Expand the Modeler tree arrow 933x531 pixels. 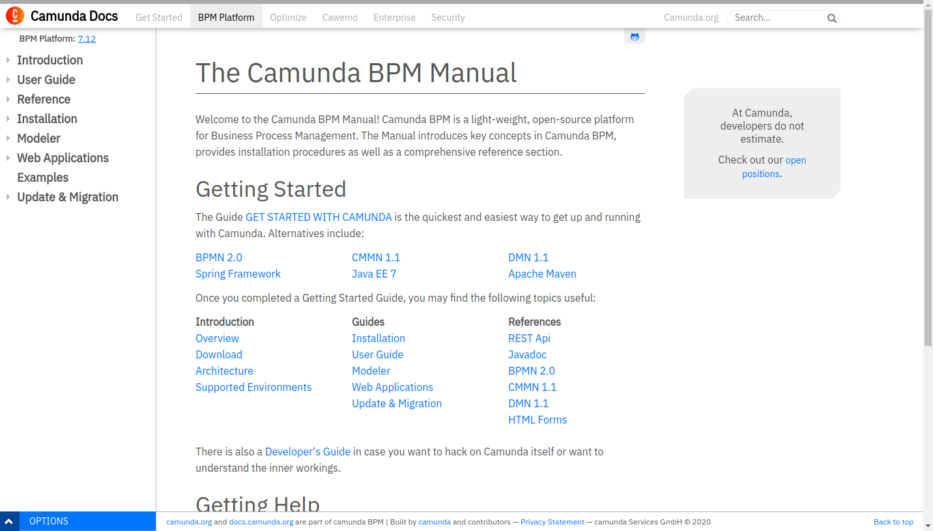coord(8,138)
